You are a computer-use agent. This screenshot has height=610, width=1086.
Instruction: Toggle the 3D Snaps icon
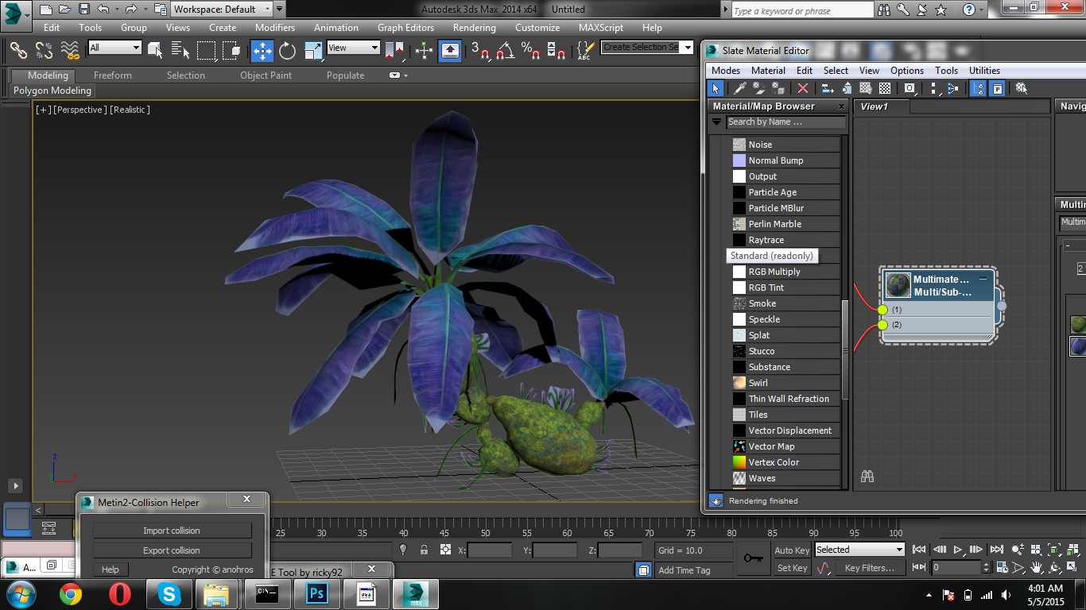click(479, 51)
